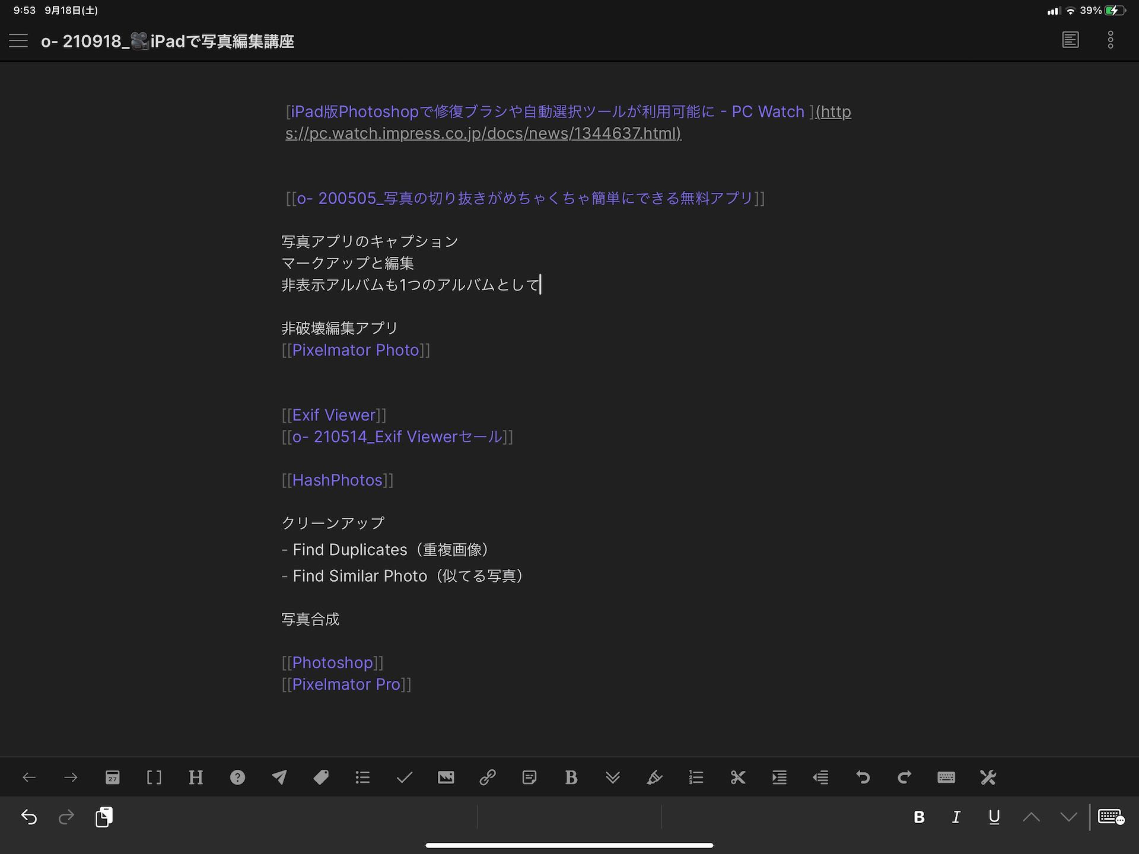Tap the right arrow toolbar icon
The height and width of the screenshot is (854, 1139).
[x=71, y=777]
